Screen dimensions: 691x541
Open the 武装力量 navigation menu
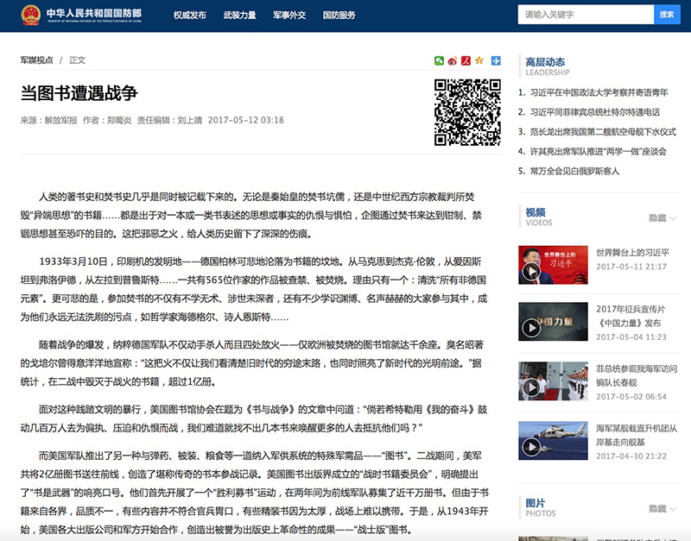point(239,16)
